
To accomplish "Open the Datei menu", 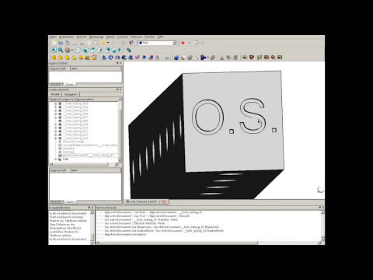I will [53, 37].
